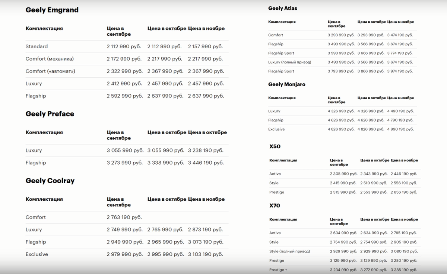Click "Цена в октябре" header in X50 table
The image size is (447, 274).
[375, 160]
